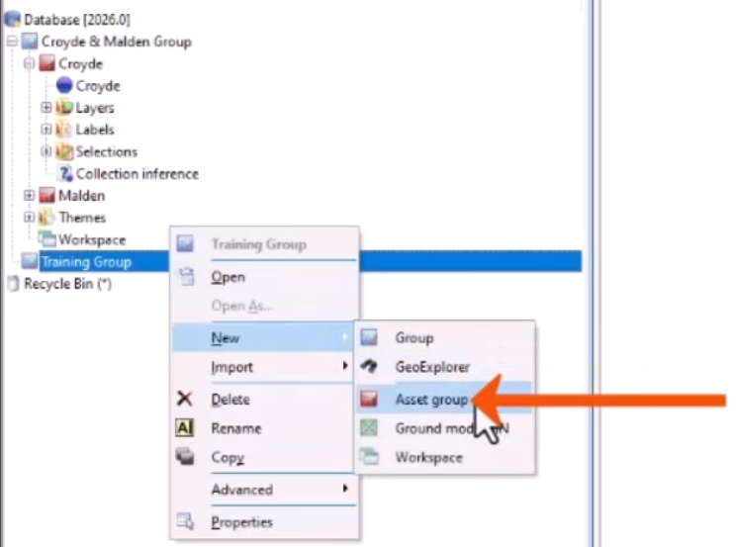Select the 'Database [2026.0]' tree label

(77, 20)
